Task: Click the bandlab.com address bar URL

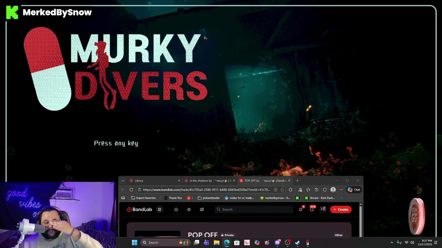Action: (206, 190)
